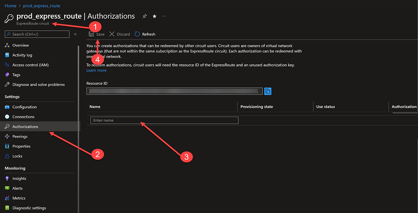
Task: Focus the Search (Ctrl+/) box
Action: pyautogui.click(x=37, y=34)
